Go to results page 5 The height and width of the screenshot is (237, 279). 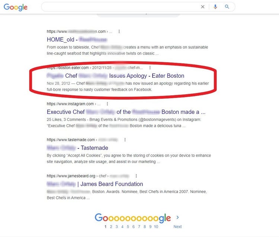tap(128, 227)
